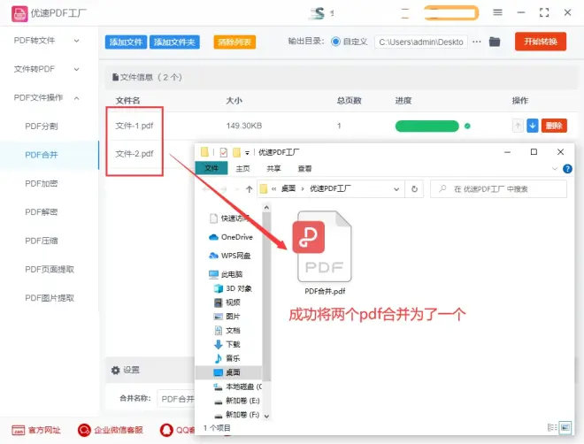Click the 添加文件夹 button
The width and height of the screenshot is (584, 444).
[174, 42]
